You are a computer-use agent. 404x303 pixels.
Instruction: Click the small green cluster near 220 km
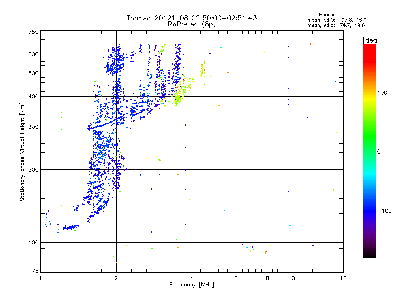pyautogui.click(x=159, y=159)
